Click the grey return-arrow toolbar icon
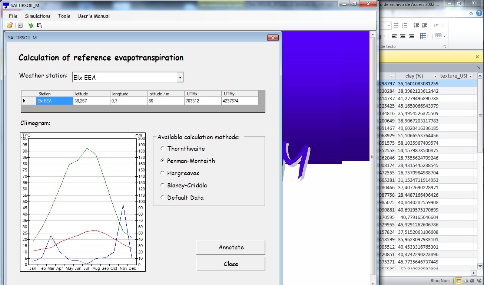The width and height of the screenshot is (484, 285). point(20,25)
